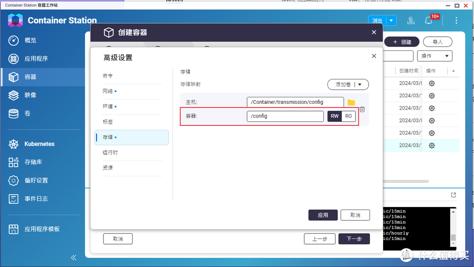Click the 浏览 browse button

tap(377, 21)
